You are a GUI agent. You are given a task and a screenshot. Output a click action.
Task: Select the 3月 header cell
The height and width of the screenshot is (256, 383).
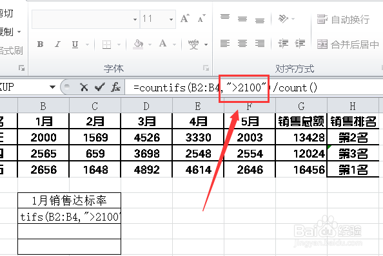(146, 121)
